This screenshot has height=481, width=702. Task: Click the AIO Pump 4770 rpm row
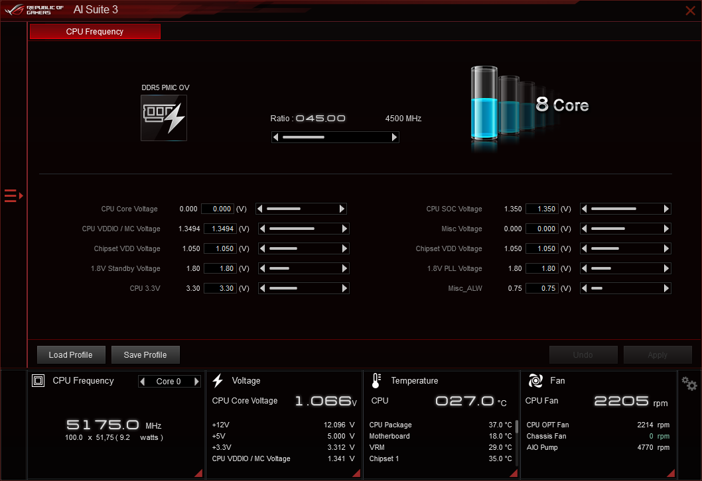tap(598, 447)
